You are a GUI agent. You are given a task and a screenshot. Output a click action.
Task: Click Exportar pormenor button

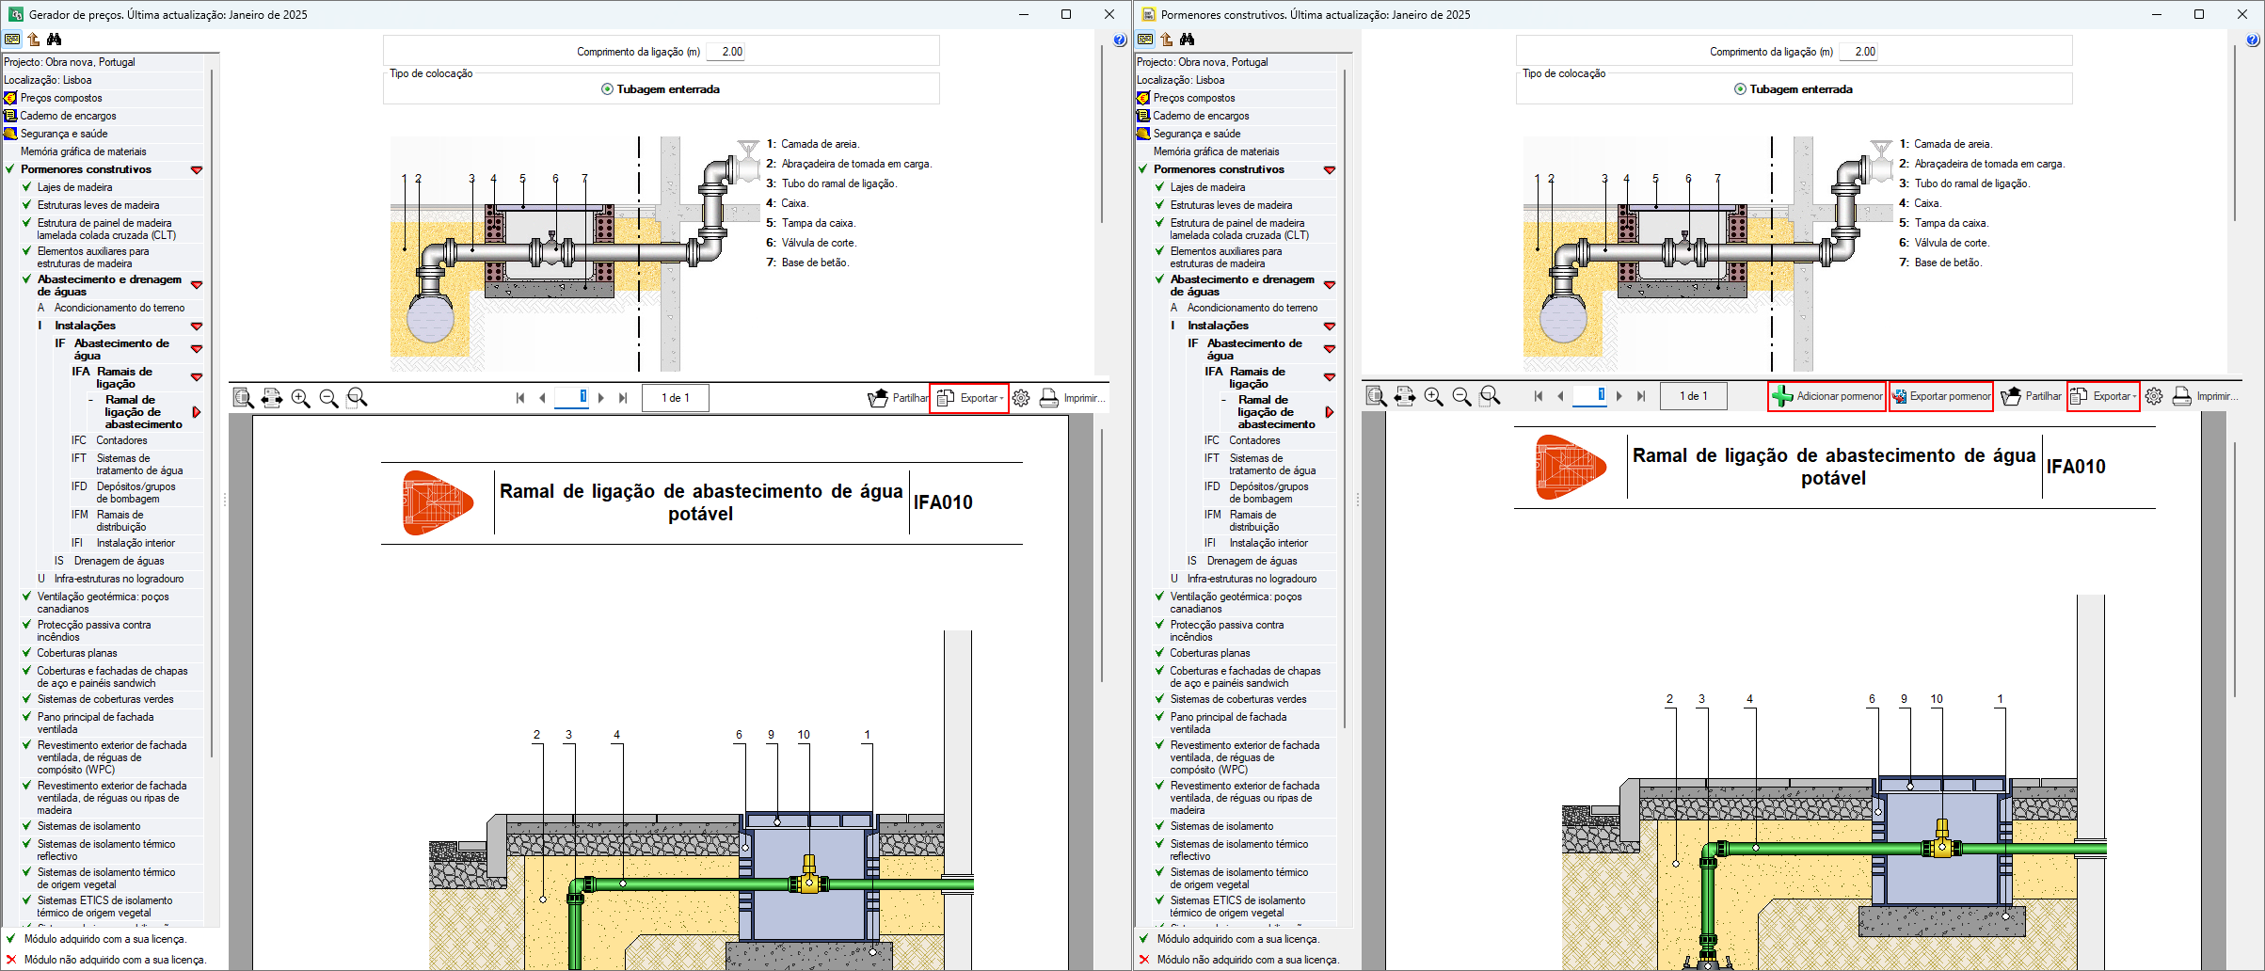coord(1941,397)
